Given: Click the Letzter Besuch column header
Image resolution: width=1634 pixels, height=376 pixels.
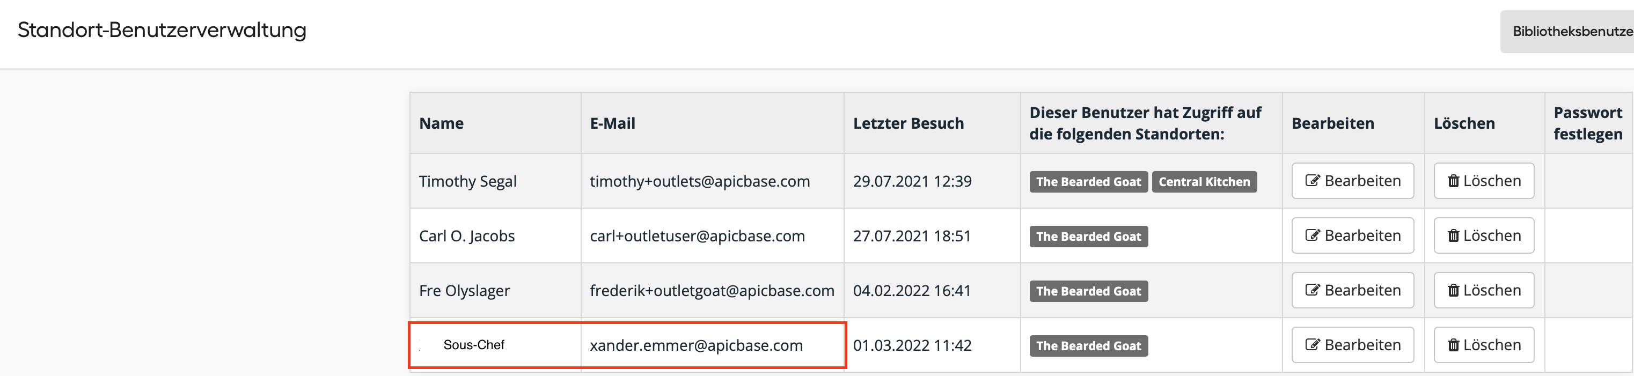Looking at the screenshot, I should 908,123.
